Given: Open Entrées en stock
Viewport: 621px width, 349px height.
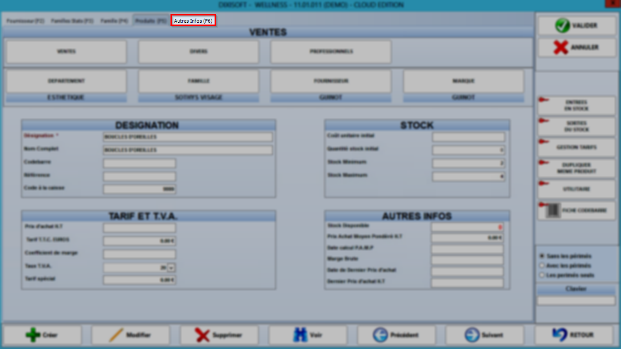Looking at the screenshot, I should pos(576,105).
